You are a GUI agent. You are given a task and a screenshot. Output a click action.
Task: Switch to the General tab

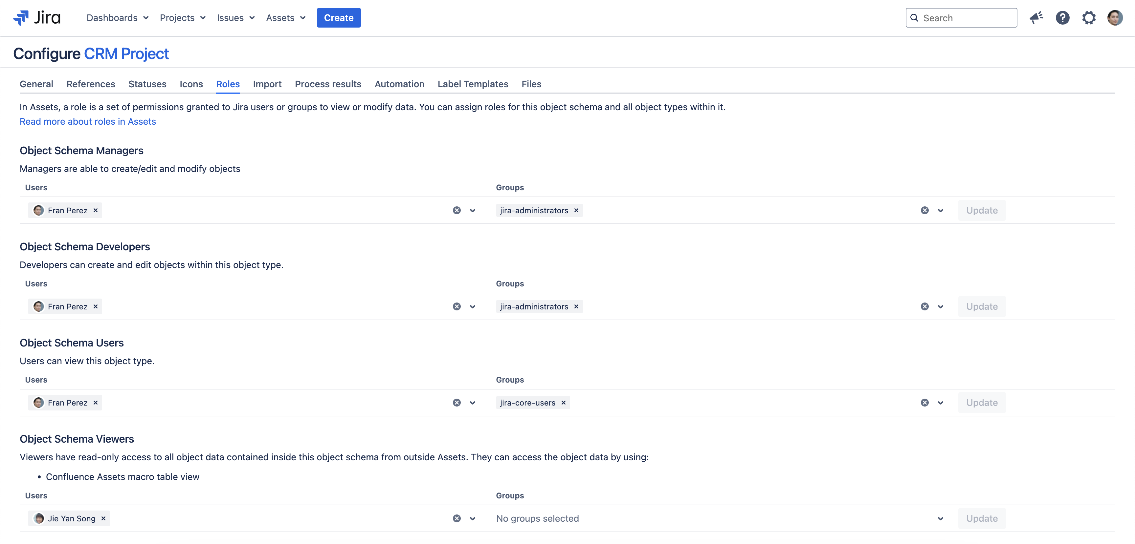[36, 84]
